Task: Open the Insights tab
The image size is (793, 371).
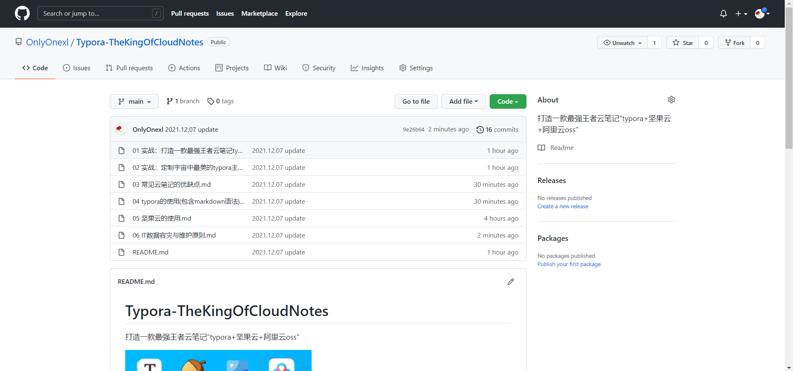Action: 367,68
